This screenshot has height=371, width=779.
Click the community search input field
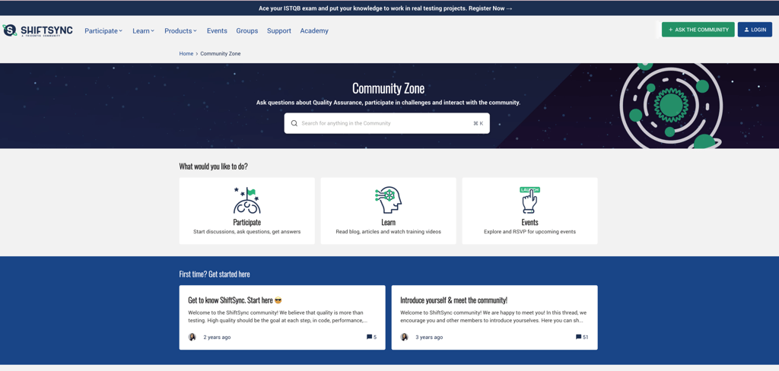coord(387,123)
